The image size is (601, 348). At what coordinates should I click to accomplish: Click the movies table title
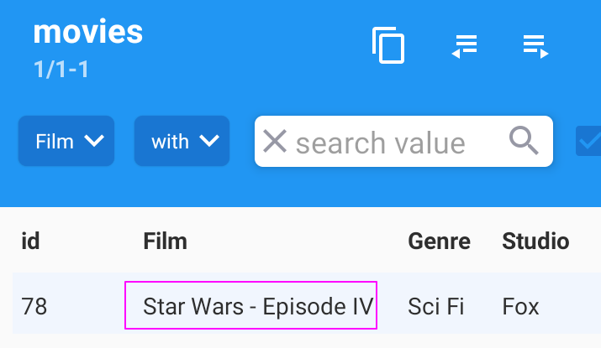click(x=87, y=32)
